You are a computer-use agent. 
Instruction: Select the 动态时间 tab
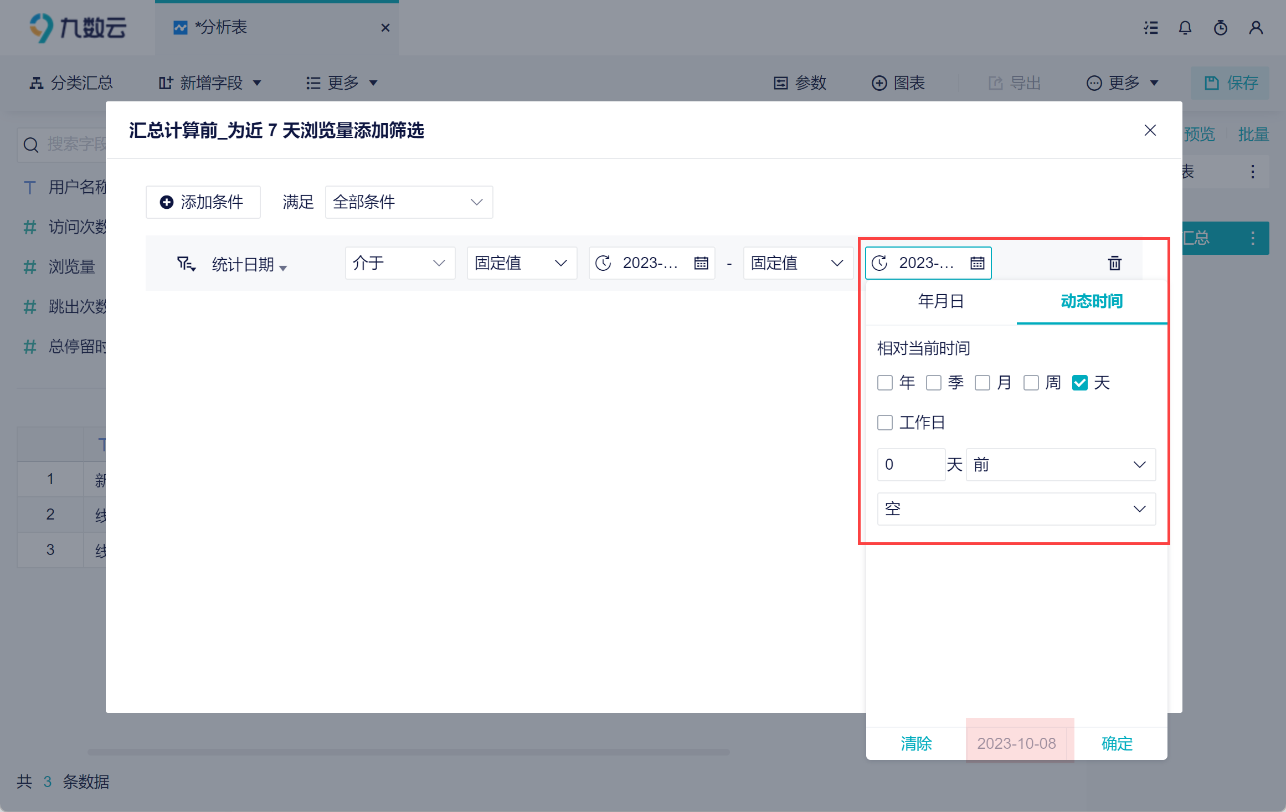(1091, 301)
